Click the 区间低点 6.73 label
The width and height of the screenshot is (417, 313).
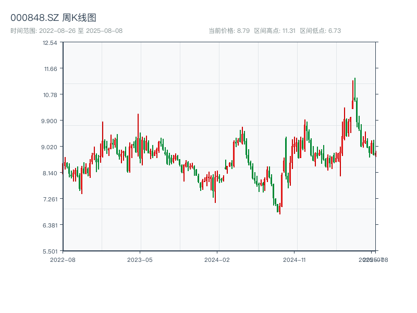tap(320, 31)
